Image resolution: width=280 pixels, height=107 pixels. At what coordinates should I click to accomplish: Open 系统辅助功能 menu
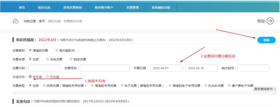coord(161,7)
